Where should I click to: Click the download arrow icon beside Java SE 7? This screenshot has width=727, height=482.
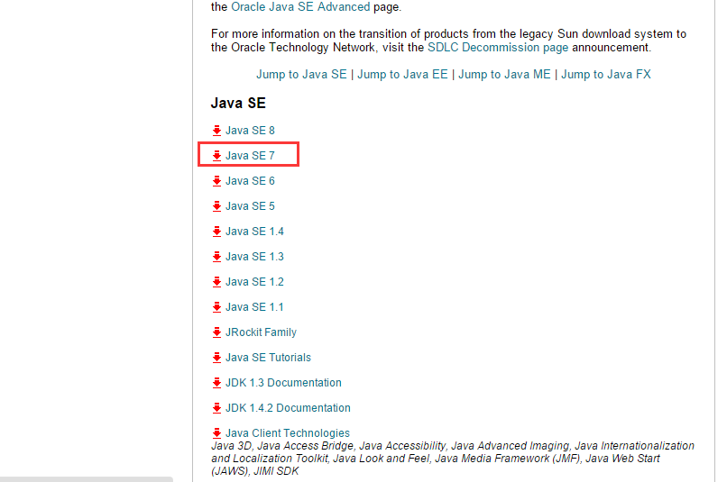tap(216, 156)
